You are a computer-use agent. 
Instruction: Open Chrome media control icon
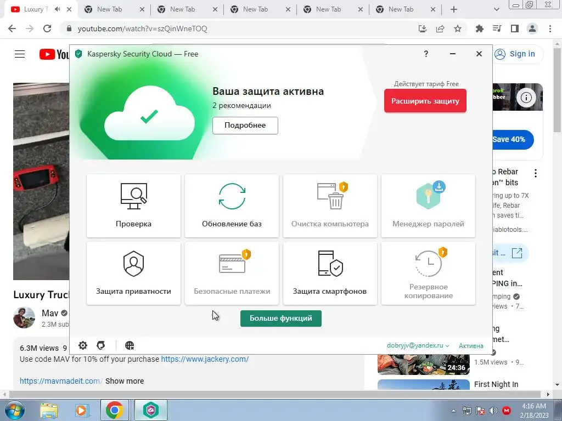tap(497, 29)
